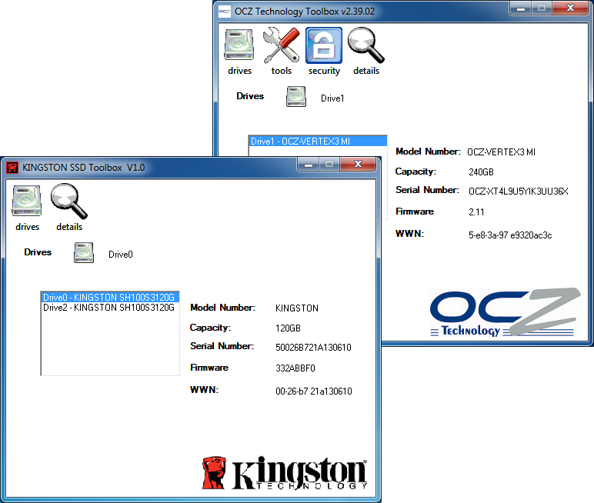594x503 pixels.
Task: Minimize the Kingston SSD Toolbox window
Action: [309, 165]
